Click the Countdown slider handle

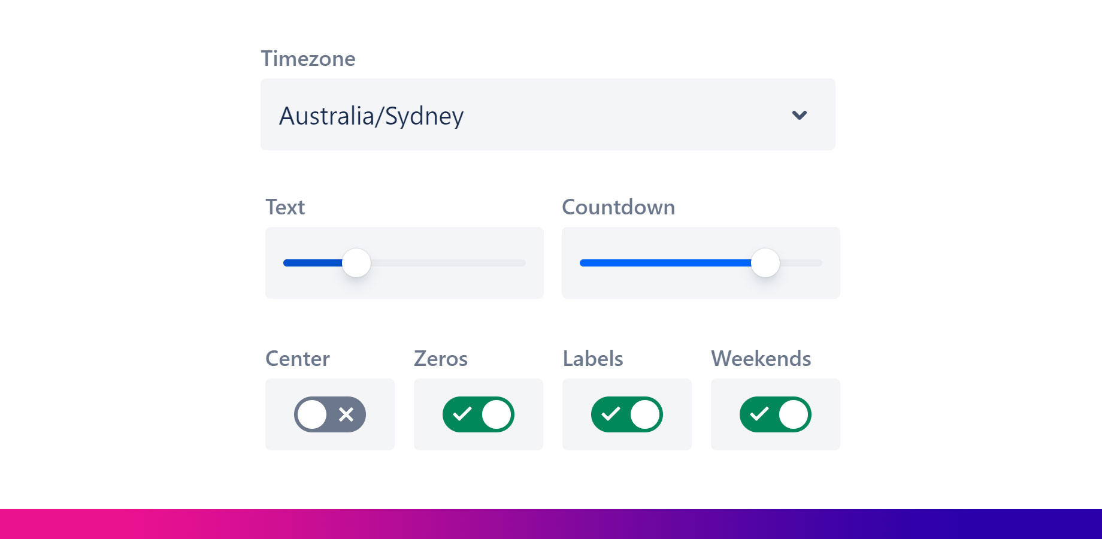point(765,263)
